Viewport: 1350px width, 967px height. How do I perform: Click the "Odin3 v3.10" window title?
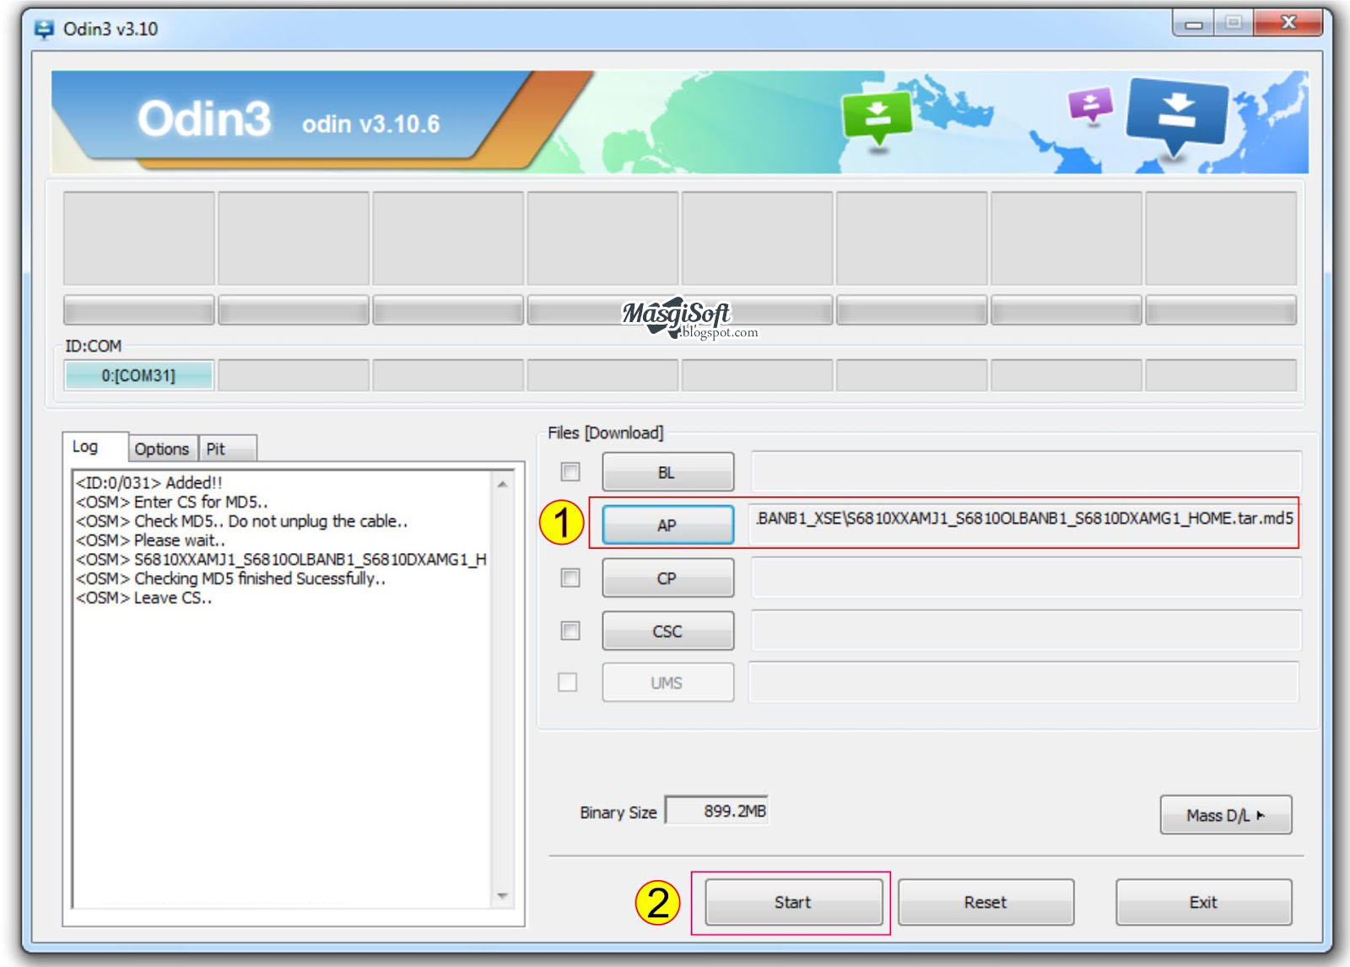111,29
